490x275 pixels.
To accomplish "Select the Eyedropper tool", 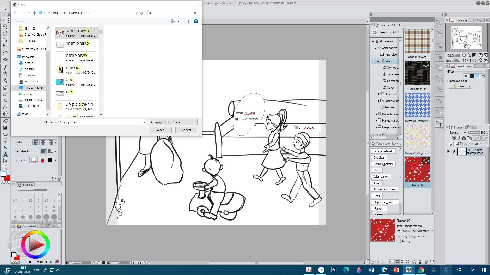I will point(5,67).
